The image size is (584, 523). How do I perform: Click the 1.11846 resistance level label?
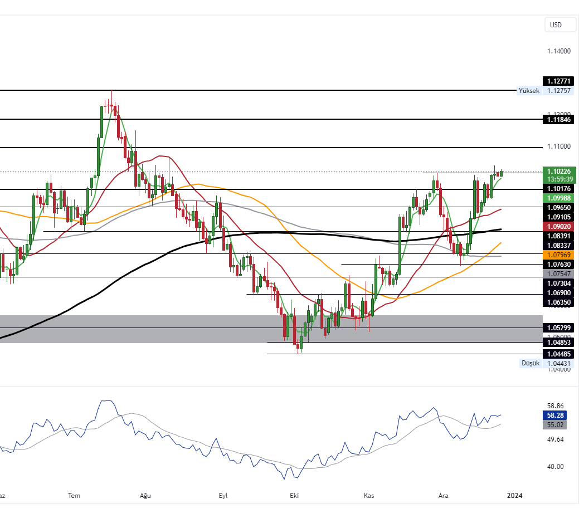(559, 120)
